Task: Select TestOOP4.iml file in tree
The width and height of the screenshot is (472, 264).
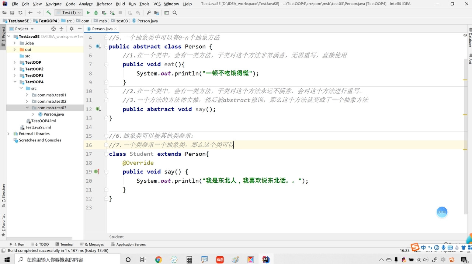Action: (x=44, y=121)
